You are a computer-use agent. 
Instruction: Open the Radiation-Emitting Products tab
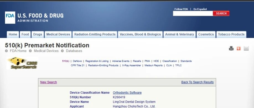pyautogui.click(x=95, y=35)
